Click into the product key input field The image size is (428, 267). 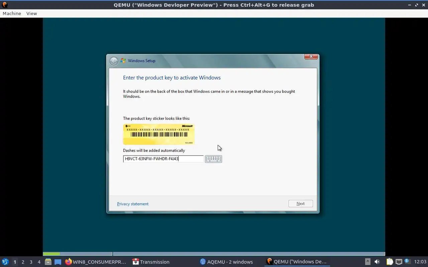coord(163,159)
